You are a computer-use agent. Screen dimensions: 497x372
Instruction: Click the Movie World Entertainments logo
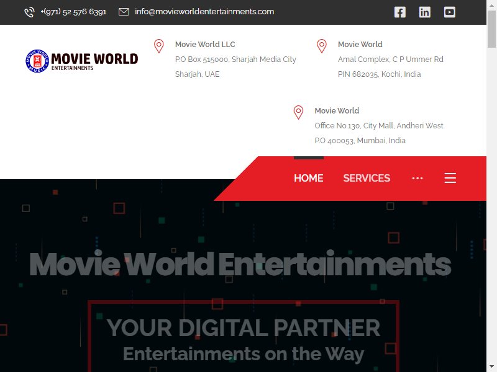(82, 61)
